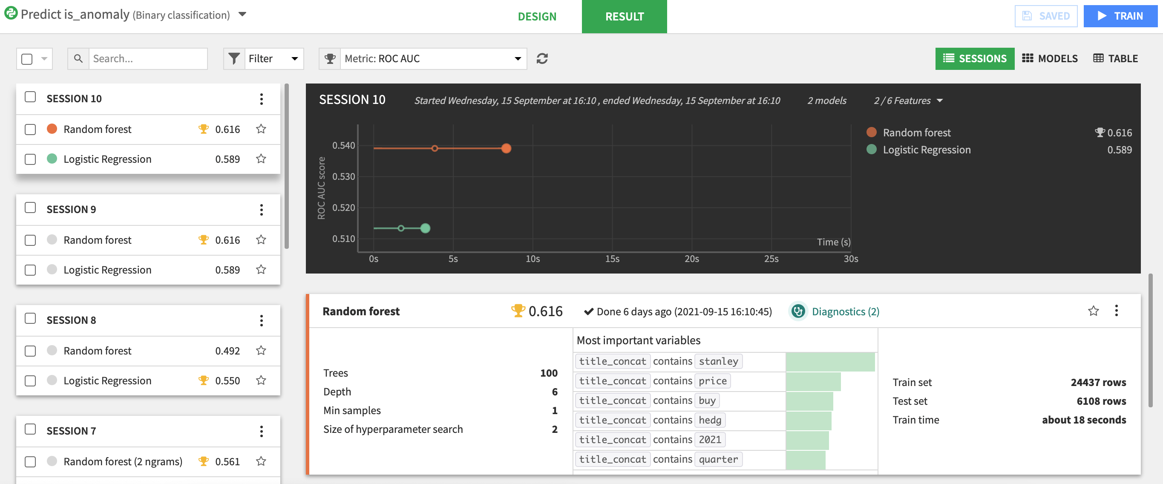Click the sessions list scrollbar

(x=286, y=166)
